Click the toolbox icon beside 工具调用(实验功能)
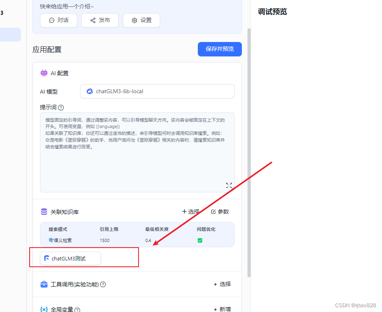Viewport: 382px width, 312px height. (44, 284)
